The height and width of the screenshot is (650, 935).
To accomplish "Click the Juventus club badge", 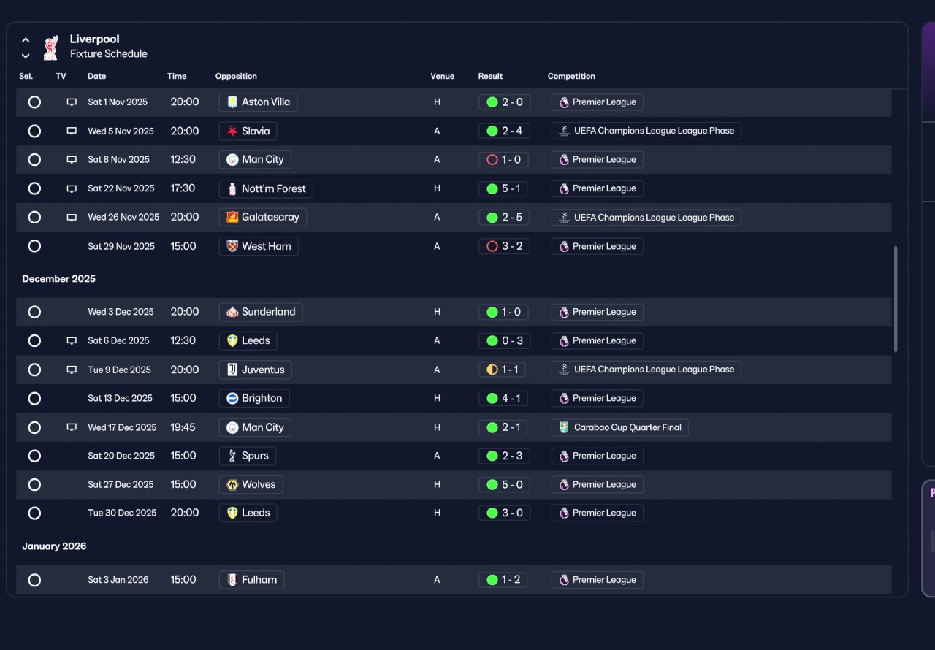I will pos(232,370).
